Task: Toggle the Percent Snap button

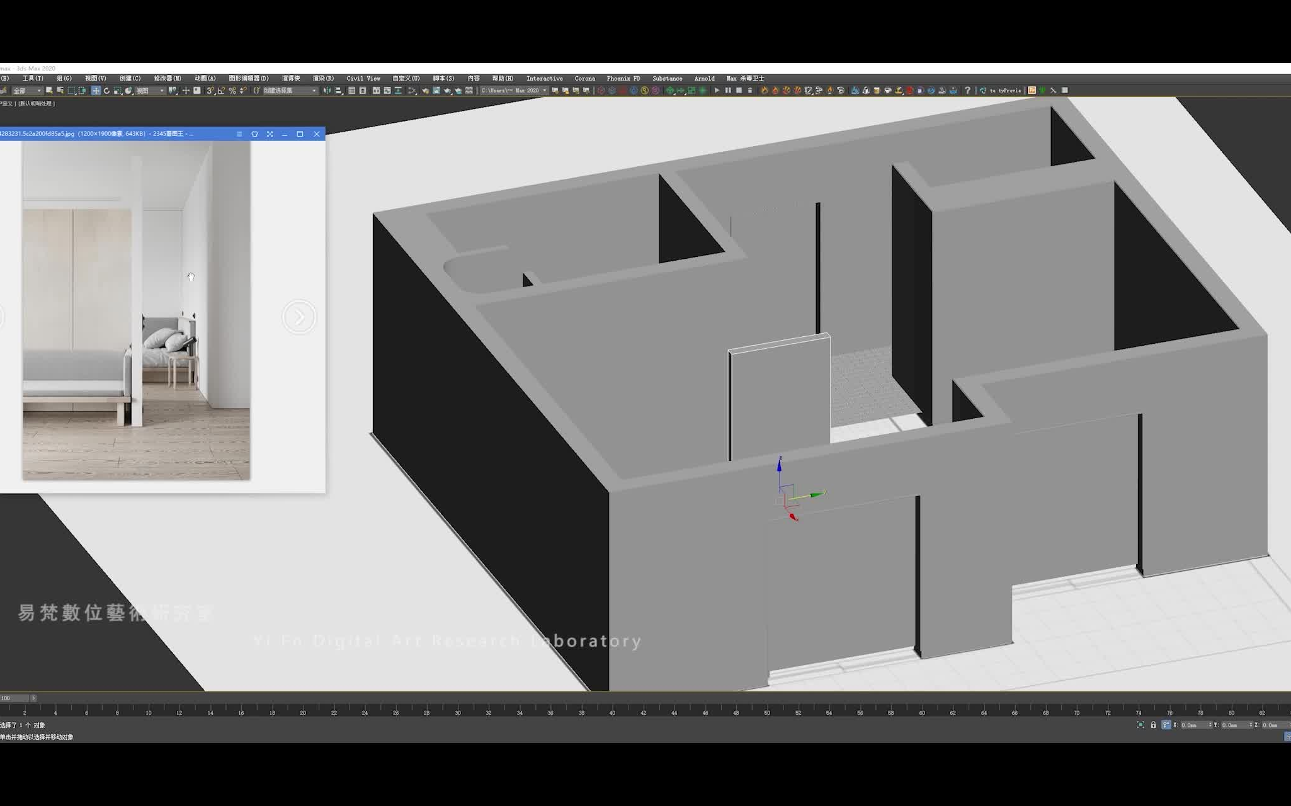Action: click(232, 91)
